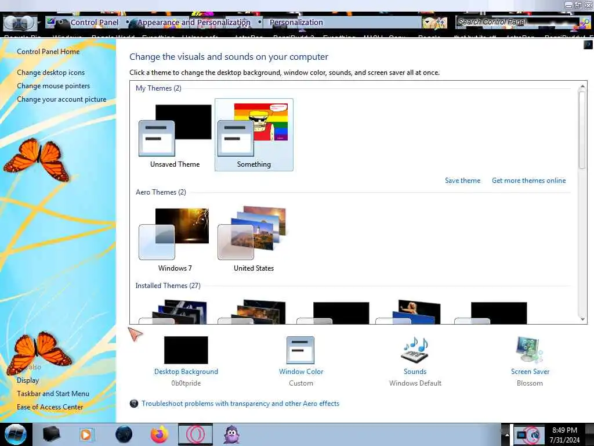Click the back/forward navigation buttons

coord(20,23)
